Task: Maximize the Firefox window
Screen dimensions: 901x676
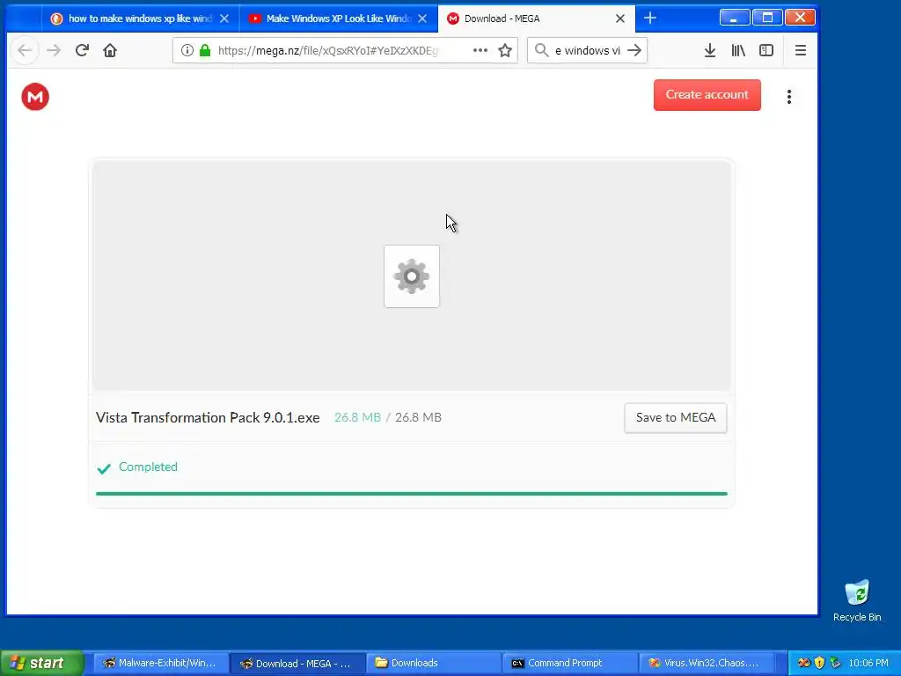Action: pyautogui.click(x=766, y=18)
